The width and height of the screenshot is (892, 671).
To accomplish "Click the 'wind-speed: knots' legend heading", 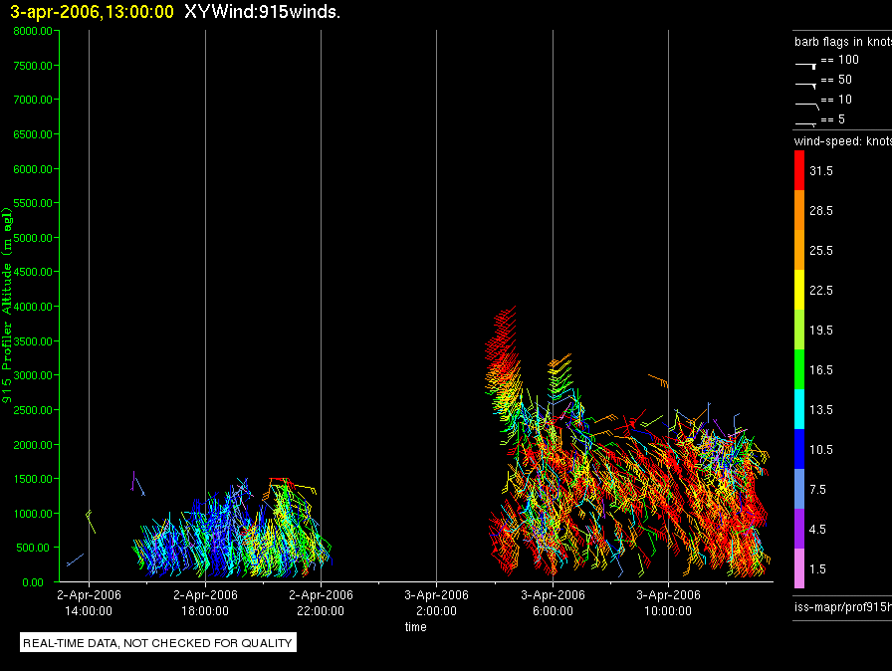I will (x=843, y=141).
